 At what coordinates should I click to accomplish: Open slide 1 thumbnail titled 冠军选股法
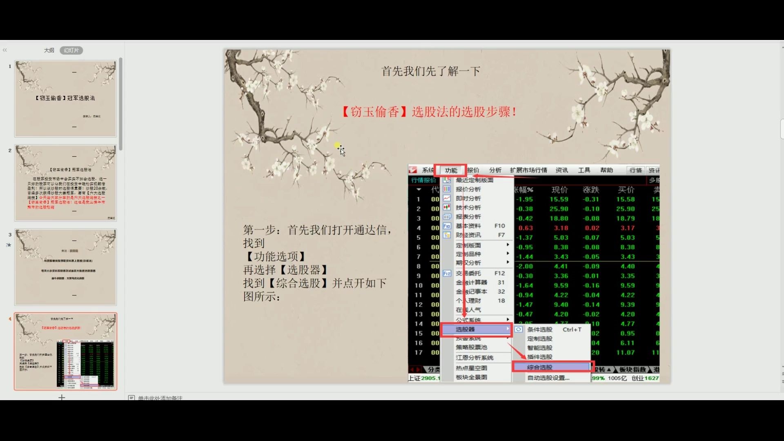[x=66, y=99]
